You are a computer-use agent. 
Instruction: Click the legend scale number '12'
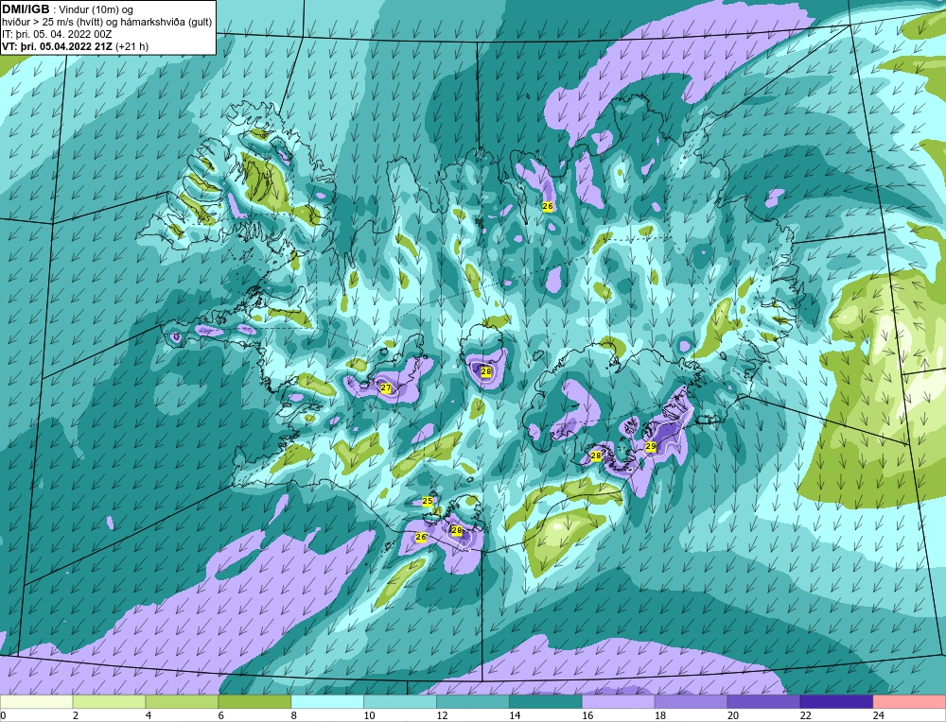tap(442, 715)
